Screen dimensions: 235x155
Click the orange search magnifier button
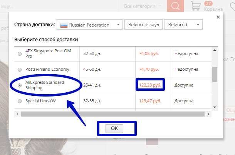coord(175,6)
